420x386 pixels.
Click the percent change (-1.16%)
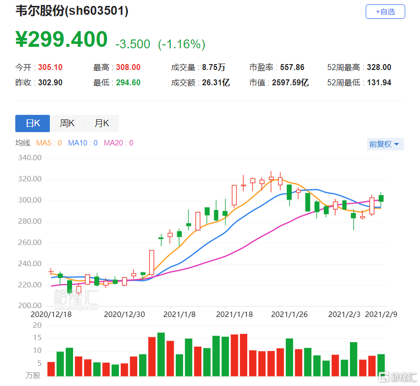coord(181,44)
